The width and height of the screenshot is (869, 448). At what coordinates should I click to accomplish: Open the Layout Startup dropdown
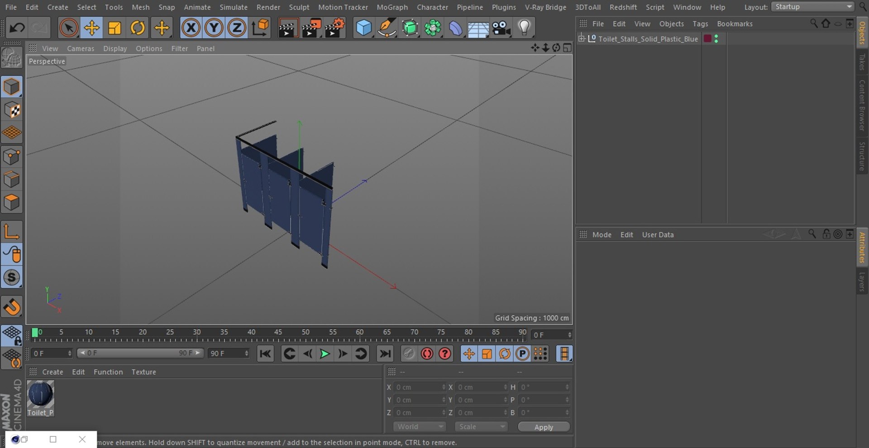click(813, 7)
